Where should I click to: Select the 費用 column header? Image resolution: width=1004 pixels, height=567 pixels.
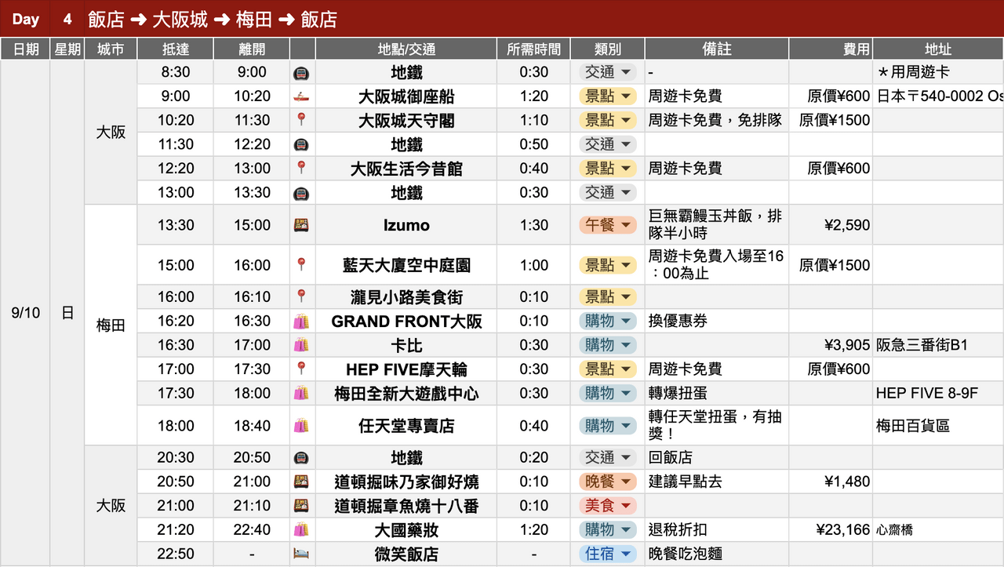(x=830, y=49)
